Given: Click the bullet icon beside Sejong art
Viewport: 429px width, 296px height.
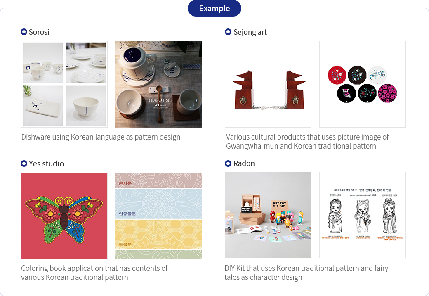Looking at the screenshot, I should [x=228, y=32].
